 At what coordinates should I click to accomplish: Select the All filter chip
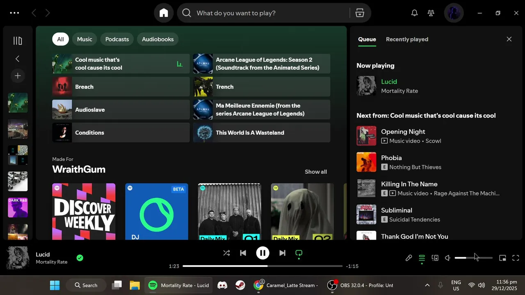(x=60, y=39)
